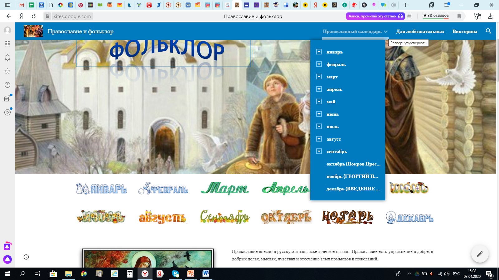Open Yandex home via the Я button
Screen dimensions: 499x280
[21, 16]
